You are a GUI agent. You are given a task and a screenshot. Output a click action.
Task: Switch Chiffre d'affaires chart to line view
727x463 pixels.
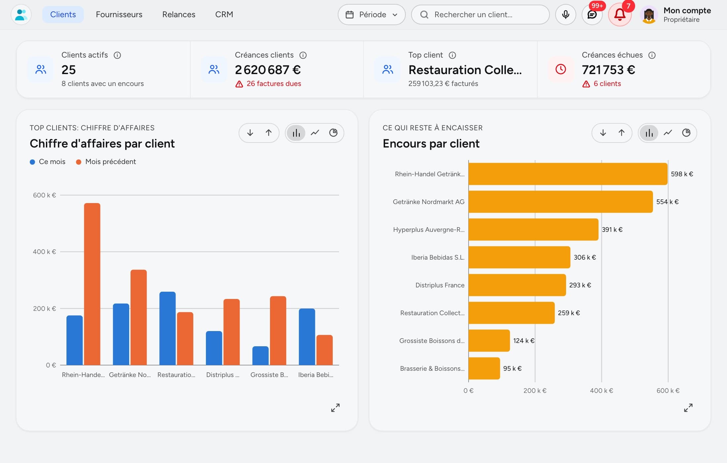[x=315, y=133]
